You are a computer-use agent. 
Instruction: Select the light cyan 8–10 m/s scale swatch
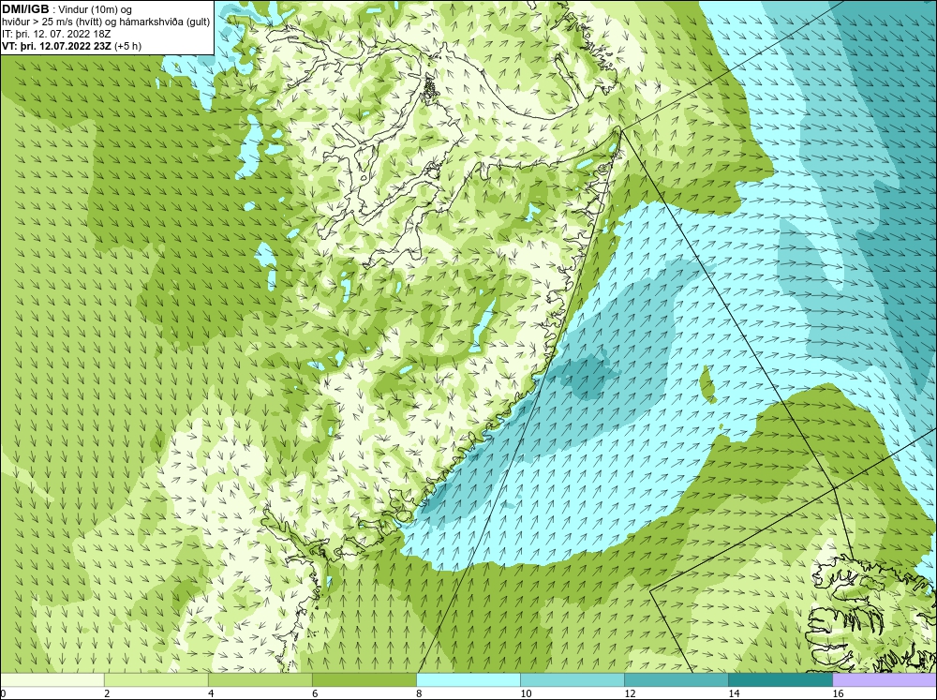(468, 679)
